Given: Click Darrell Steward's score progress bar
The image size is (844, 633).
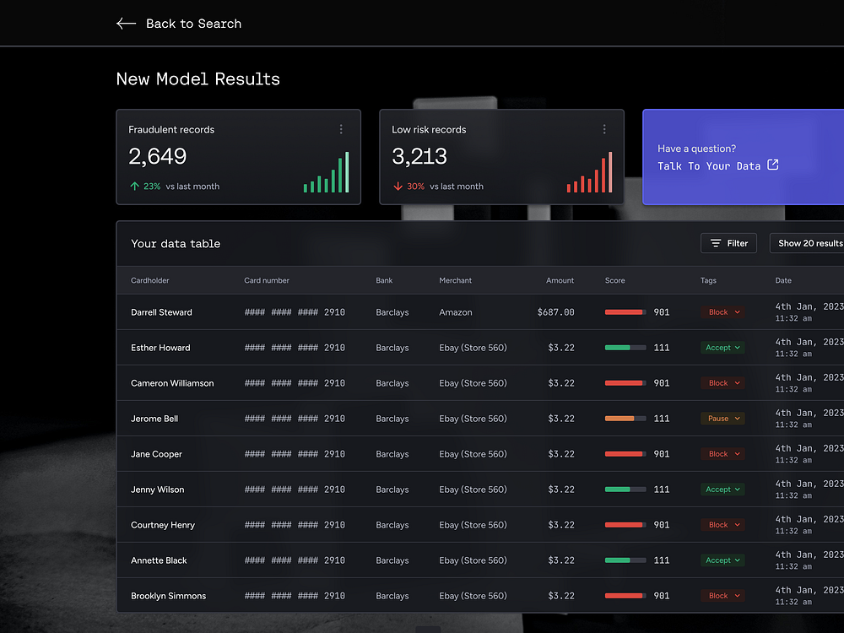Looking at the screenshot, I should click(x=625, y=311).
